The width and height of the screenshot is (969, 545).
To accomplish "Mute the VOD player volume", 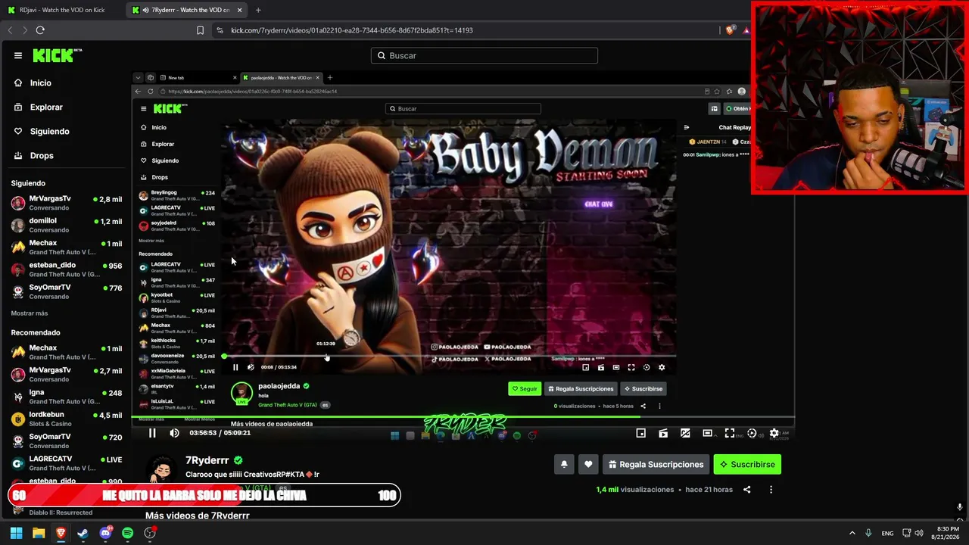I will [x=174, y=433].
